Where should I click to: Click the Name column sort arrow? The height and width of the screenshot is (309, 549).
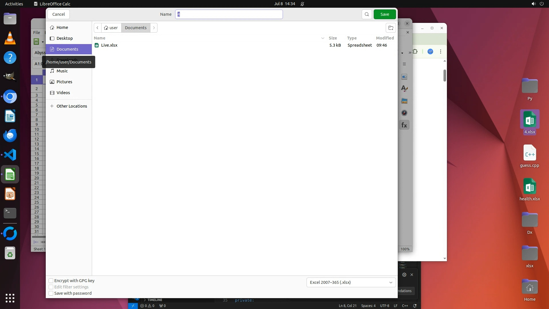[x=323, y=38]
